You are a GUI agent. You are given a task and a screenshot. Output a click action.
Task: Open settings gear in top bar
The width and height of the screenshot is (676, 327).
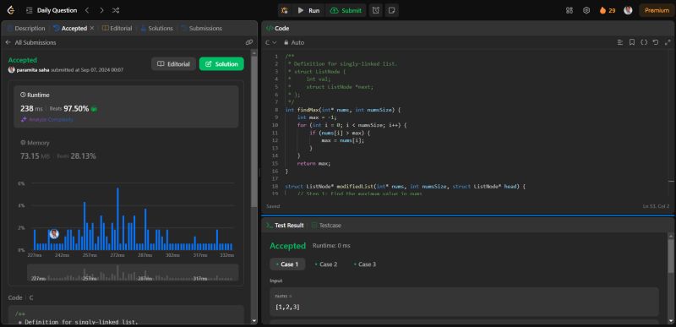click(x=586, y=10)
